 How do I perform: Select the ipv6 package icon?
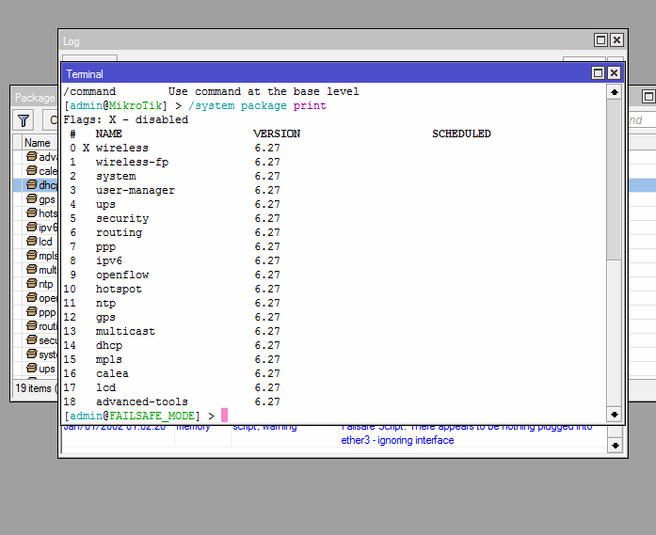pyautogui.click(x=31, y=228)
